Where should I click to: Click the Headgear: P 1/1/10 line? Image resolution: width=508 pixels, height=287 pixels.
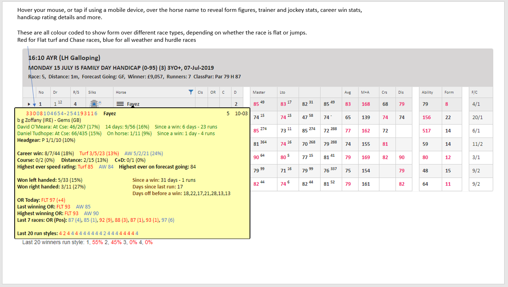point(46,140)
